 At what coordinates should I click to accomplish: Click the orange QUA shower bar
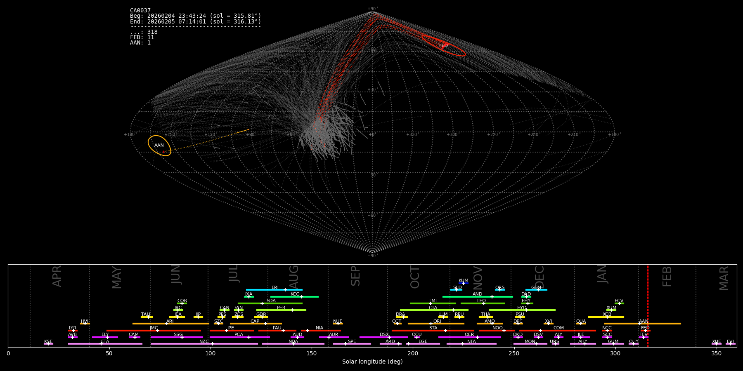[x=581, y=324]
